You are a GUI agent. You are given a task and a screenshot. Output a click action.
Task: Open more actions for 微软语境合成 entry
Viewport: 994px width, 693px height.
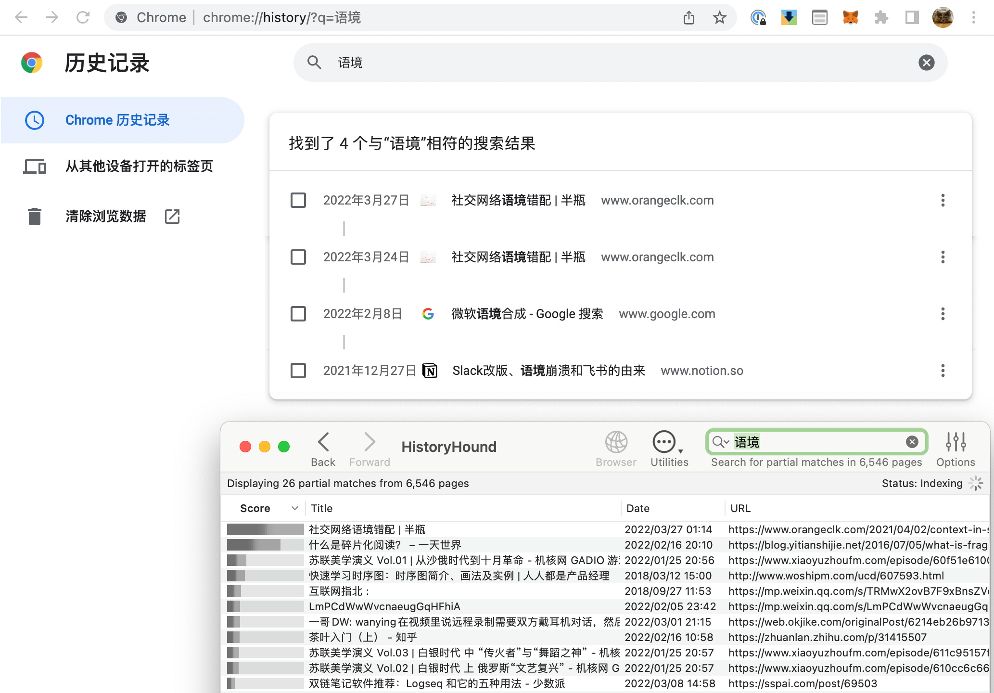coord(943,314)
